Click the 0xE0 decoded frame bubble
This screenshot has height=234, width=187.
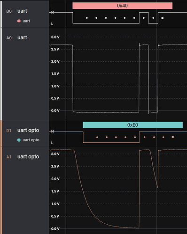click(132, 125)
